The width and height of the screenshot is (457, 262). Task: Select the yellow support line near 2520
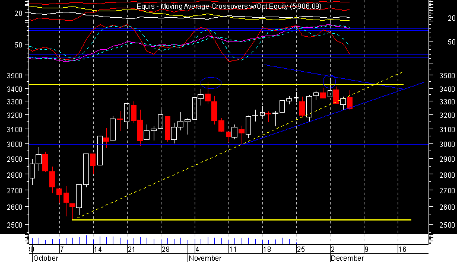point(242,220)
